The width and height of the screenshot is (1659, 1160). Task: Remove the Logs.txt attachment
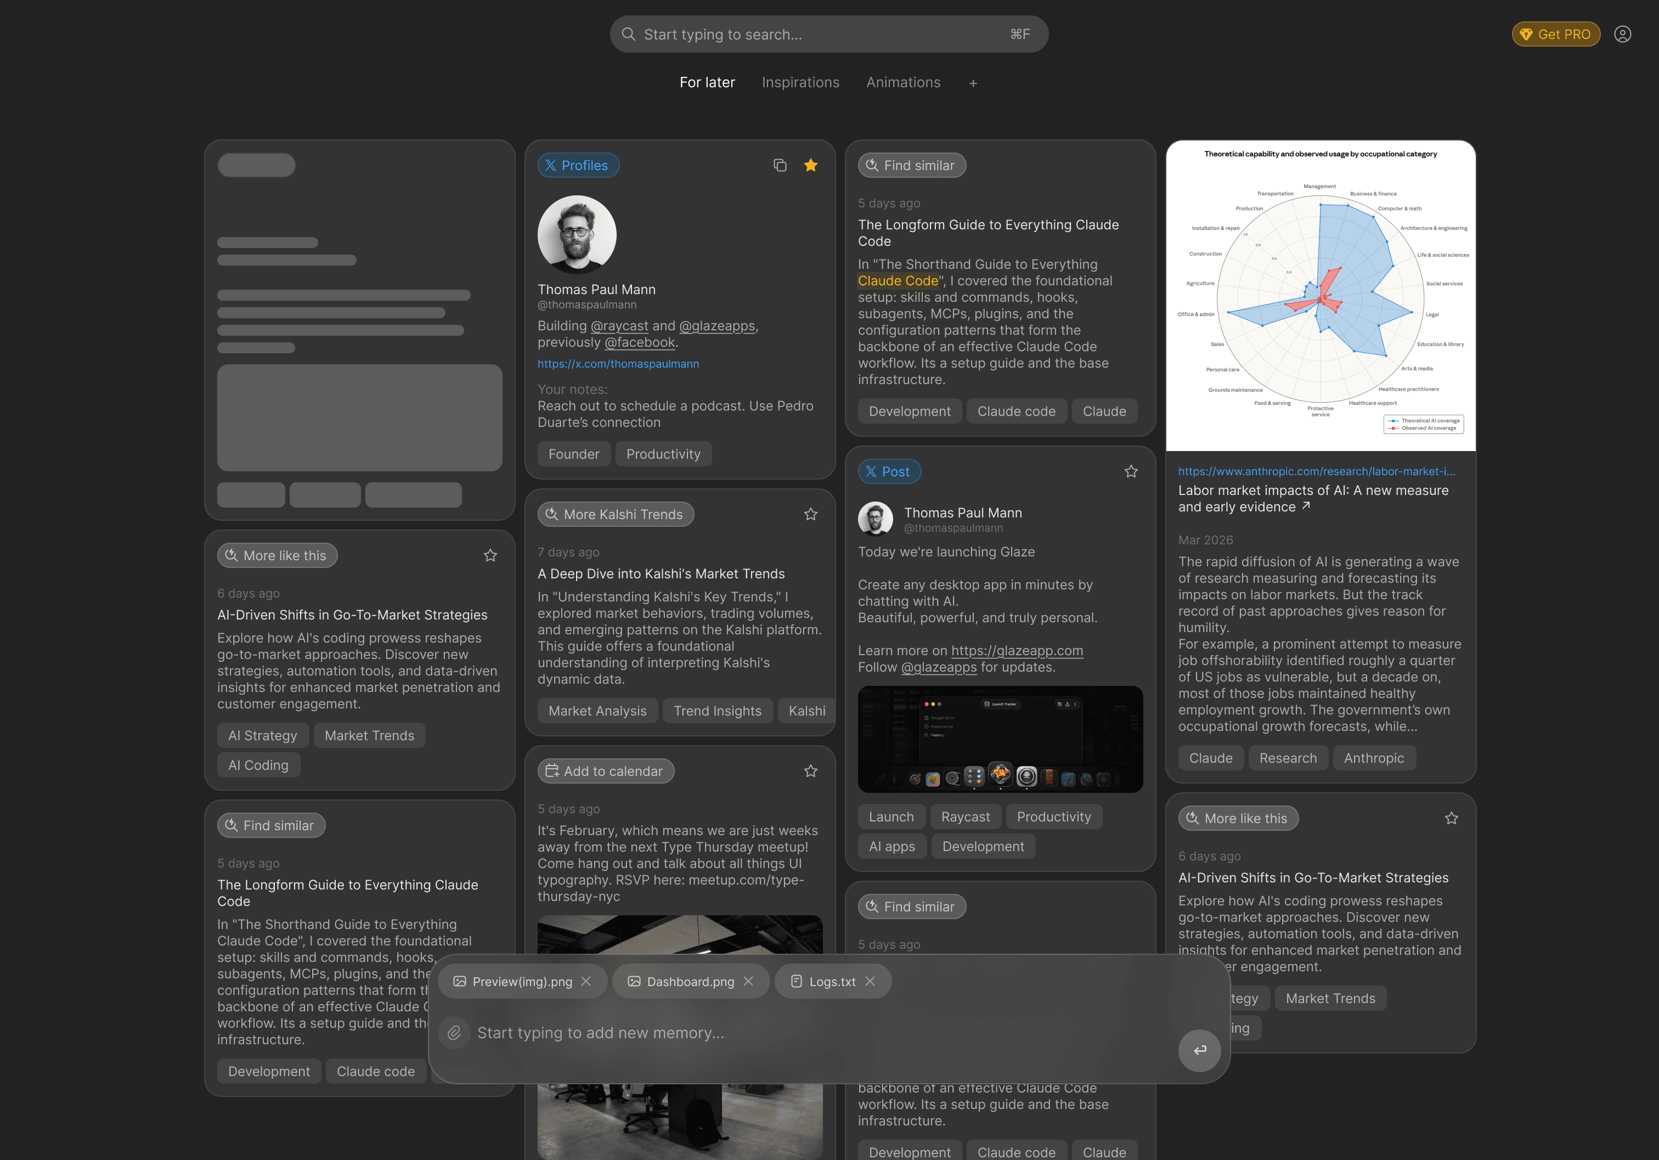tap(871, 981)
